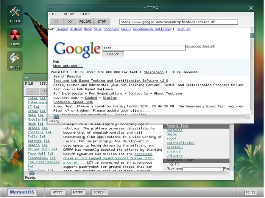Launch the FASM desktop icon

coord(15,38)
